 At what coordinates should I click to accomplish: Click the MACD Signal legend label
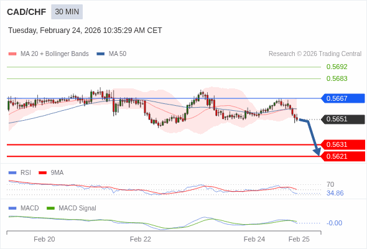pyautogui.click(x=78, y=209)
